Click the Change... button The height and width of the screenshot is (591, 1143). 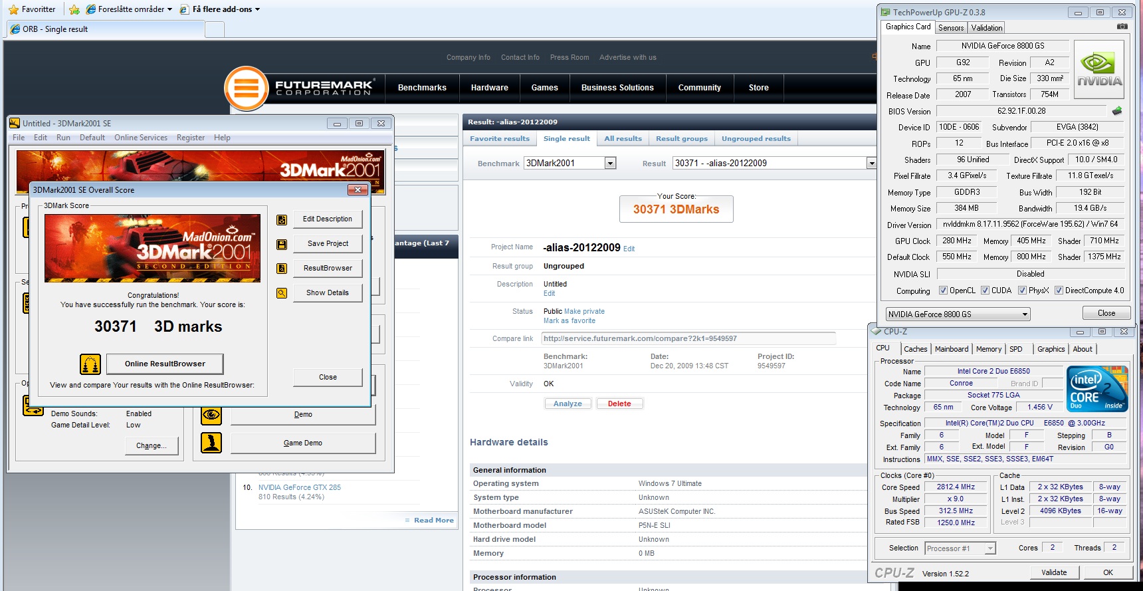152,445
